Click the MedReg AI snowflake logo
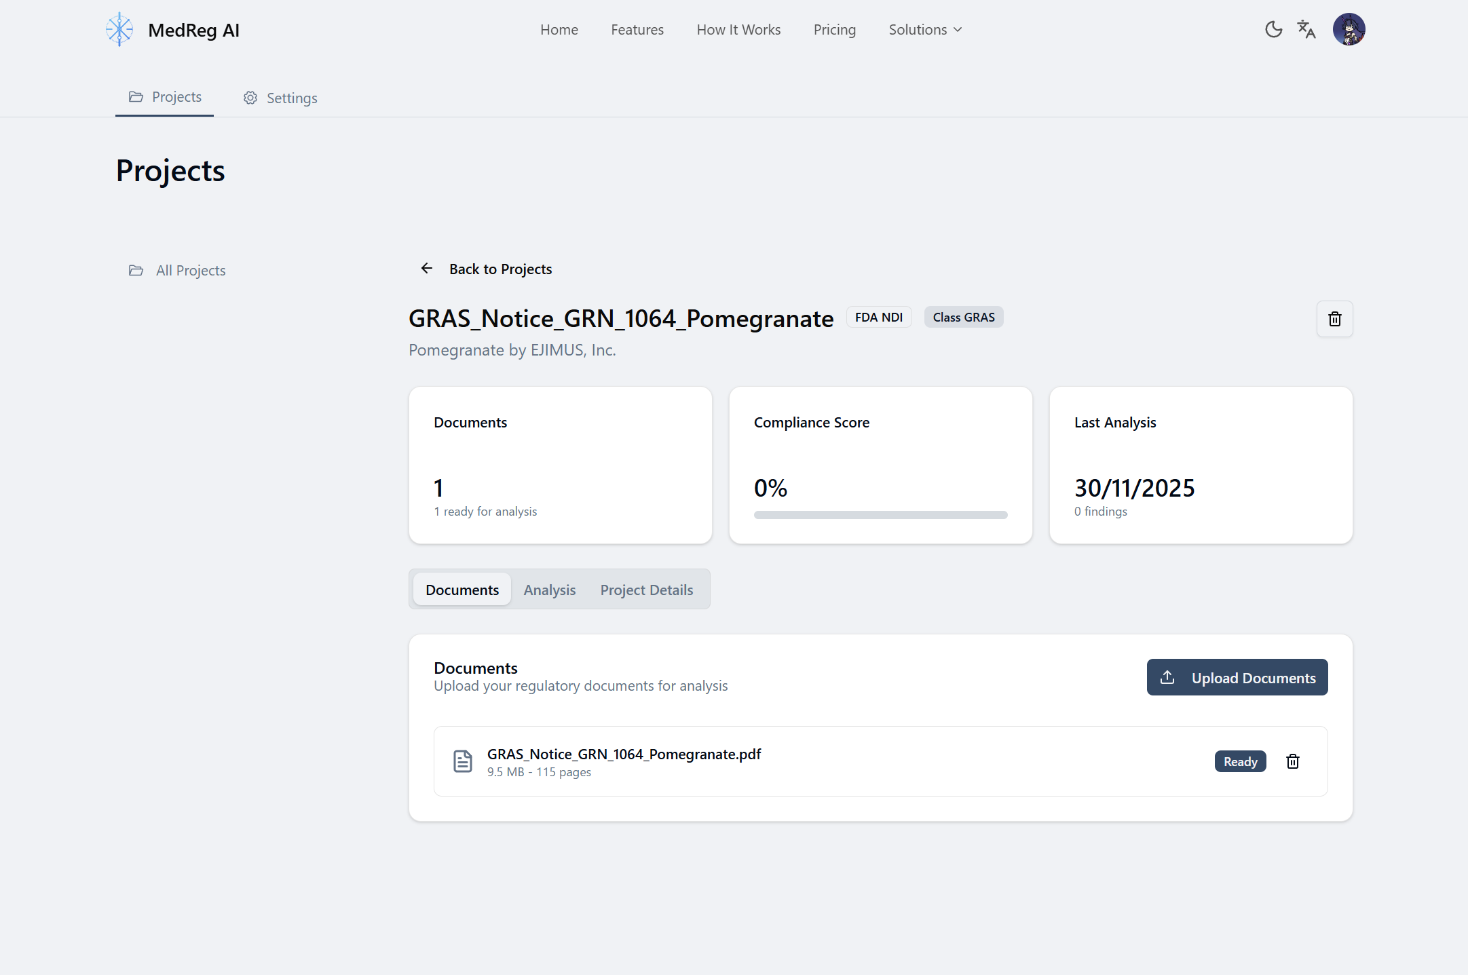 click(119, 29)
